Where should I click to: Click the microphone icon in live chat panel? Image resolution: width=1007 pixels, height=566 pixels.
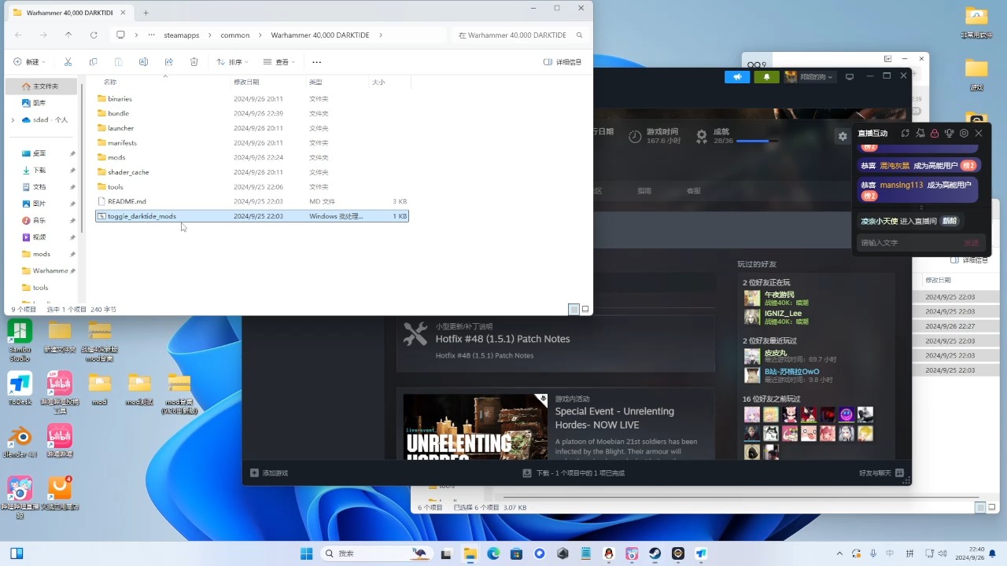tap(950, 134)
